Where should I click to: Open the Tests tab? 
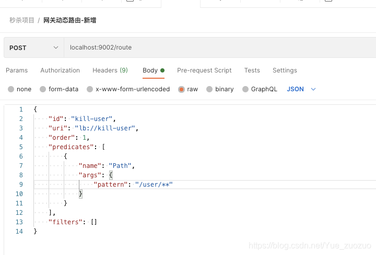click(x=252, y=70)
